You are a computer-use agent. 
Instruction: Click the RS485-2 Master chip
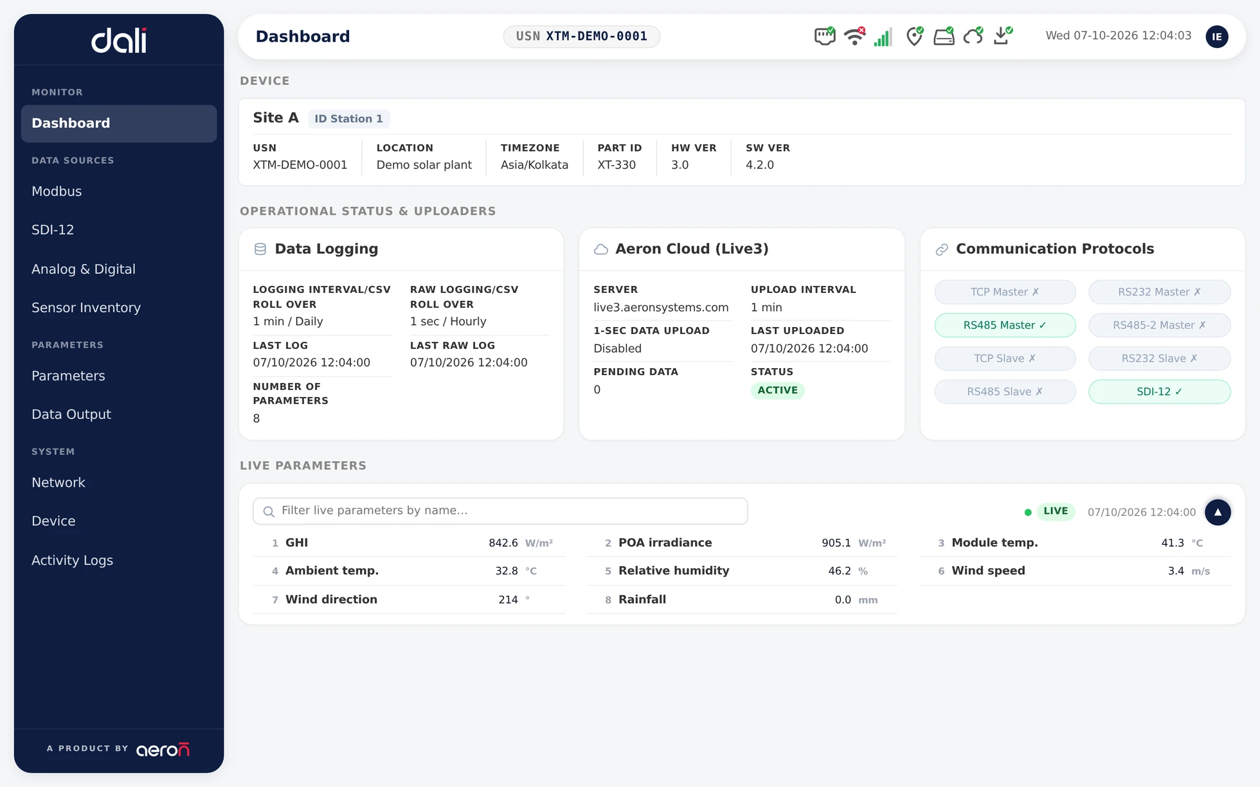pyautogui.click(x=1159, y=325)
